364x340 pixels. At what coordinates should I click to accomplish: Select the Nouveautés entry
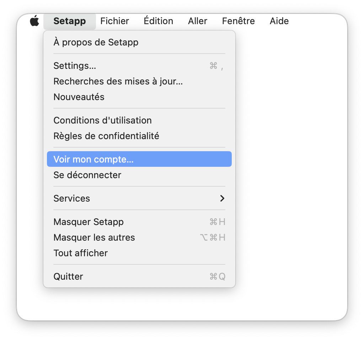(x=139, y=97)
